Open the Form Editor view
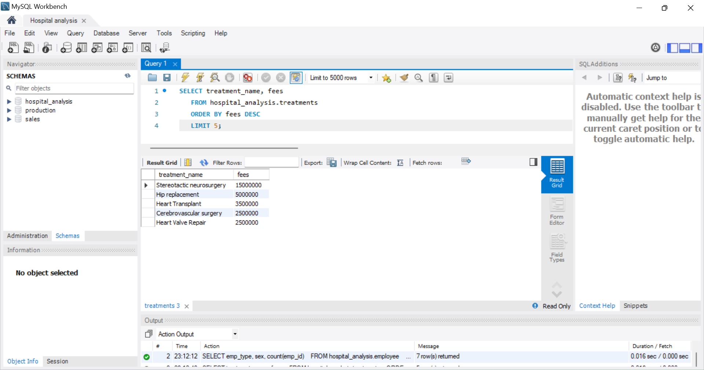Image resolution: width=704 pixels, height=370 pixels. (557, 212)
